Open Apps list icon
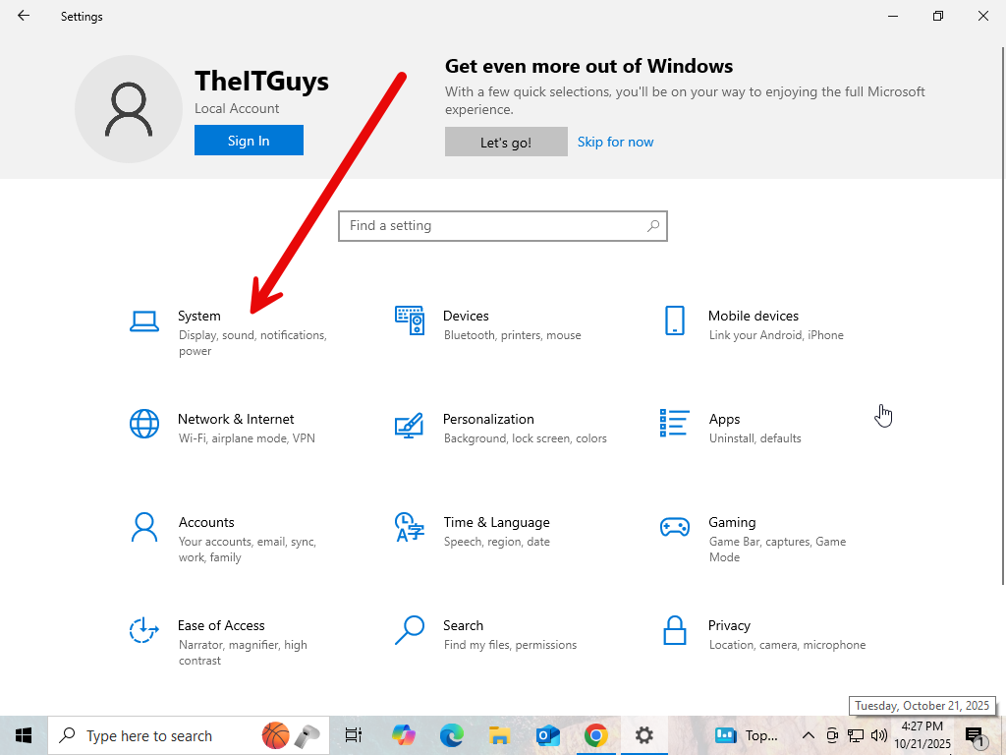Screen dimensions: 1006x755 pyautogui.click(x=674, y=424)
